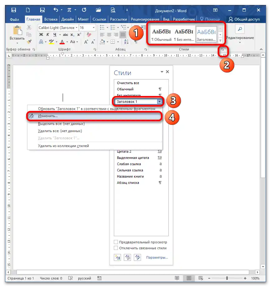Adjust the zoom slider handle

[x=227, y=278]
